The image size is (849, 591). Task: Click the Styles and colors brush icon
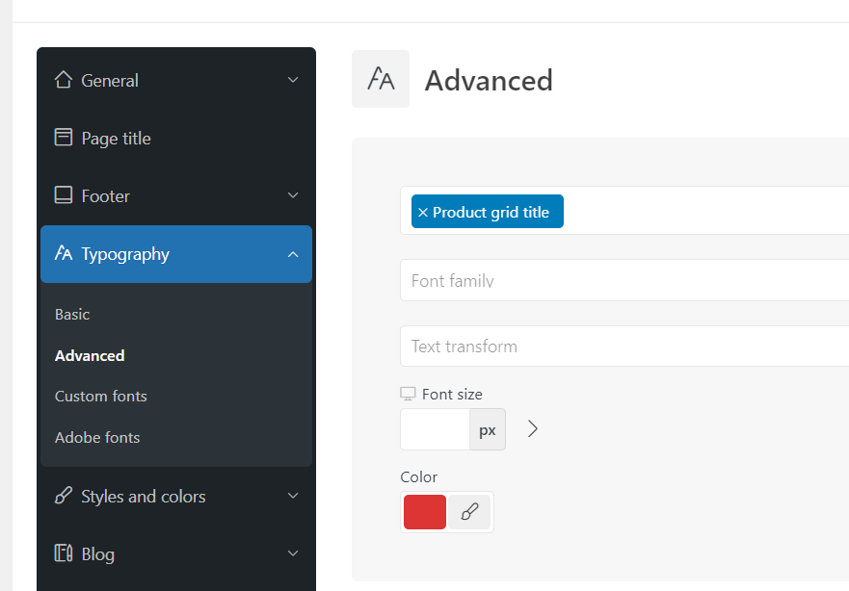pos(64,496)
